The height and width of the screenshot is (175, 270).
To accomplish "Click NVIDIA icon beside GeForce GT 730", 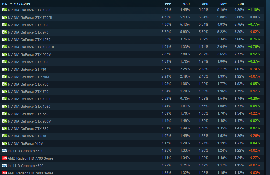I will [x=5, y=69].
